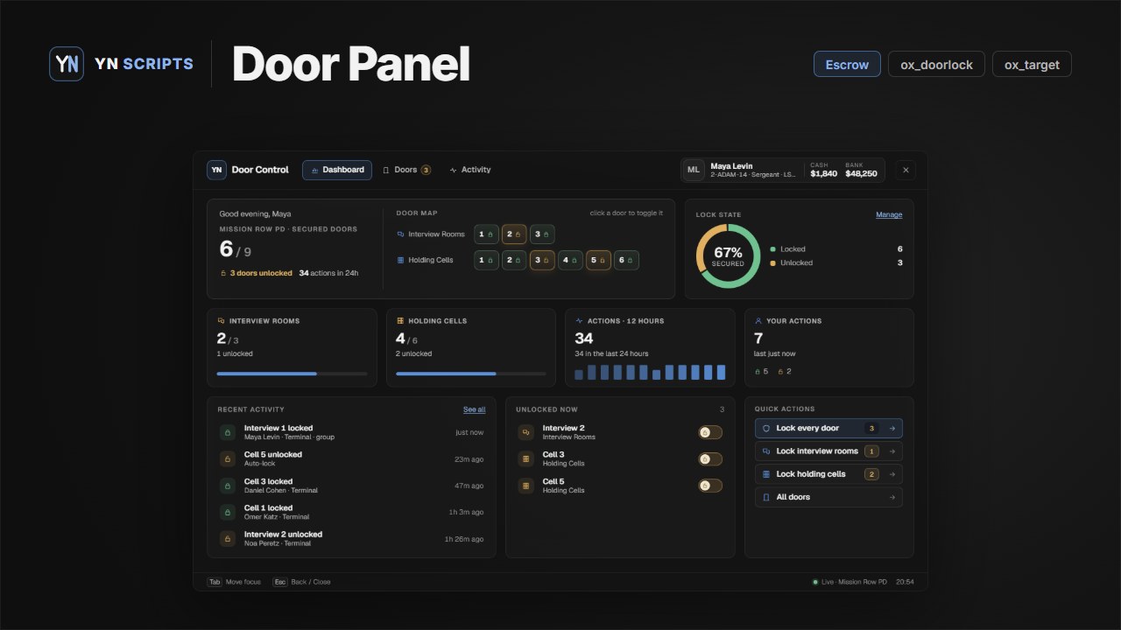This screenshot has height=630, width=1121.
Task: Click the 67% secured donut chart
Action: pos(728,255)
